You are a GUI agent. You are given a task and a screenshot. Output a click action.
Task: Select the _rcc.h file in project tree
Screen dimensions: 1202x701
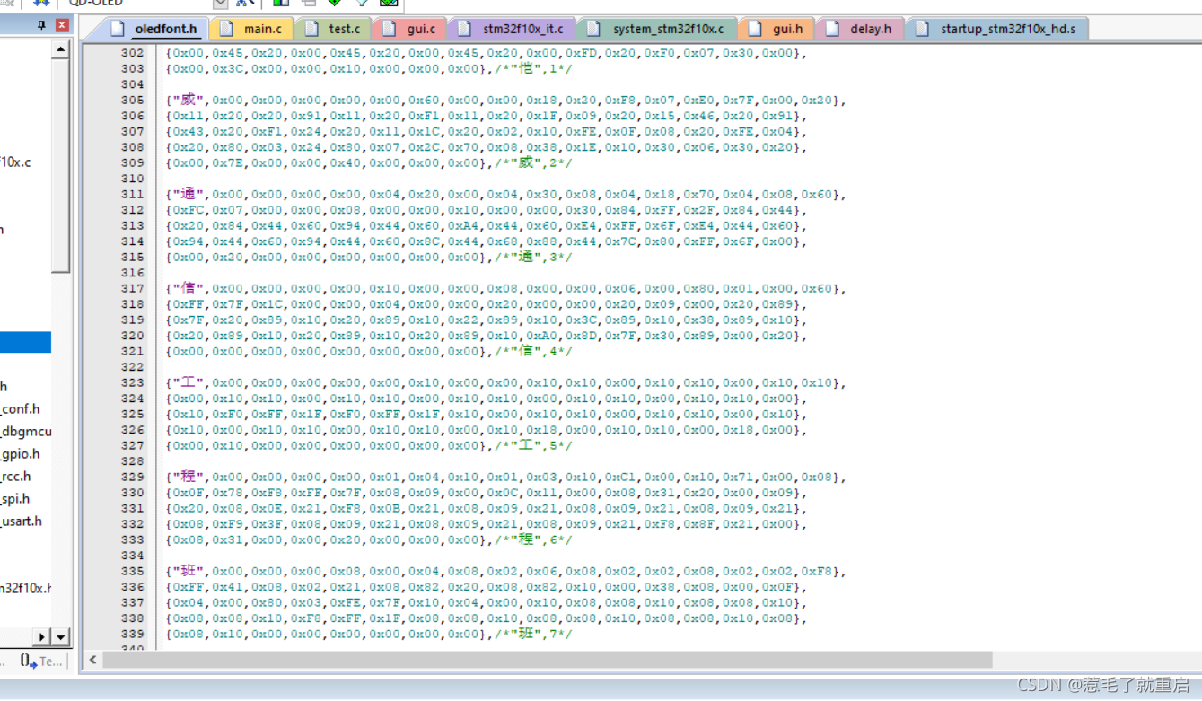[x=15, y=476]
